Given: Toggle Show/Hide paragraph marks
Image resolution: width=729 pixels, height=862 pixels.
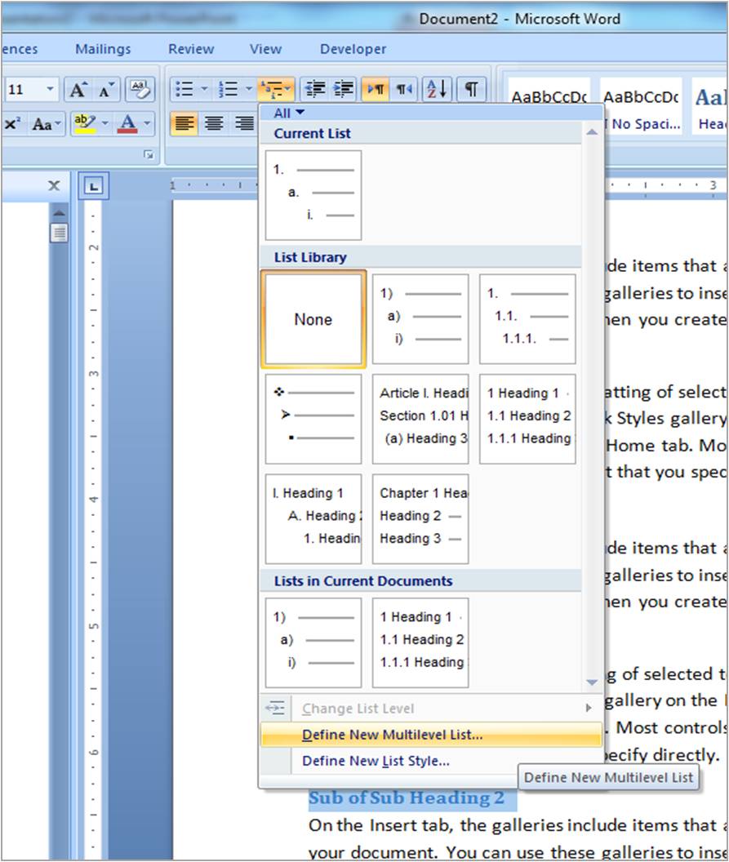Looking at the screenshot, I should coord(469,89).
